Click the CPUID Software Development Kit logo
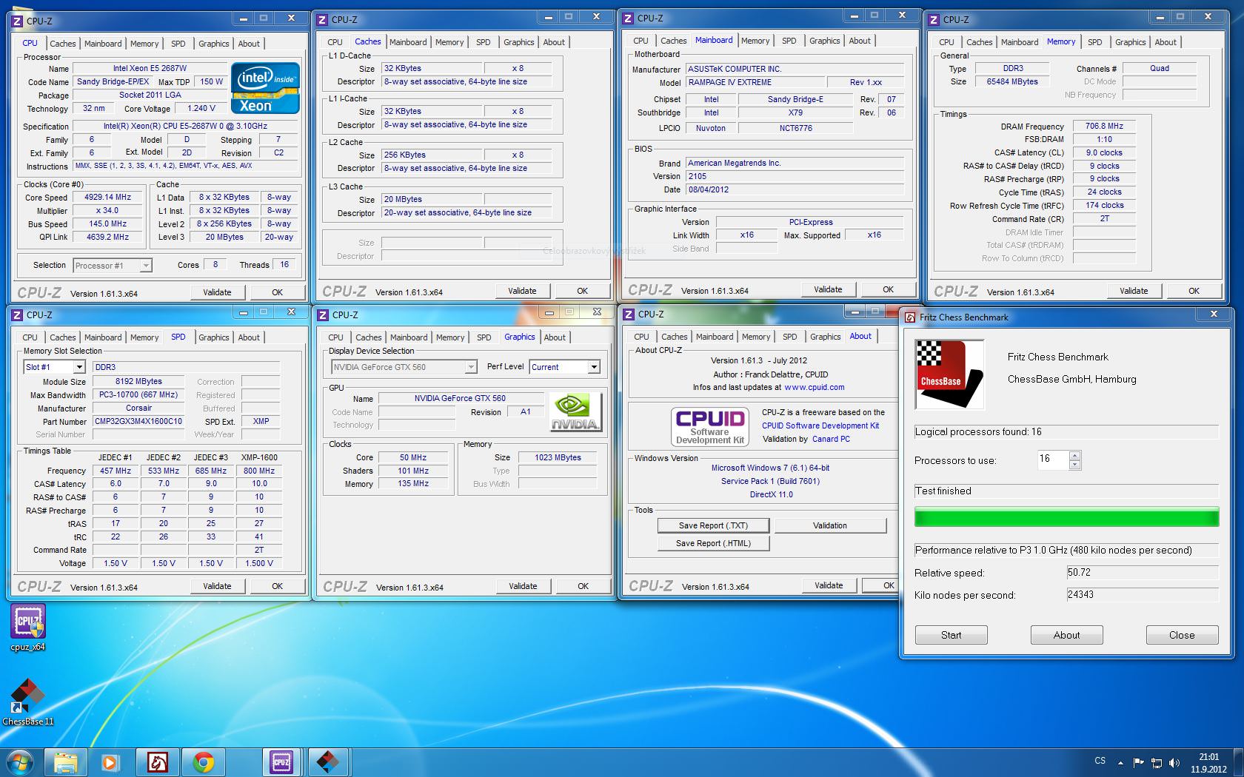This screenshot has width=1244, height=777. tap(709, 426)
